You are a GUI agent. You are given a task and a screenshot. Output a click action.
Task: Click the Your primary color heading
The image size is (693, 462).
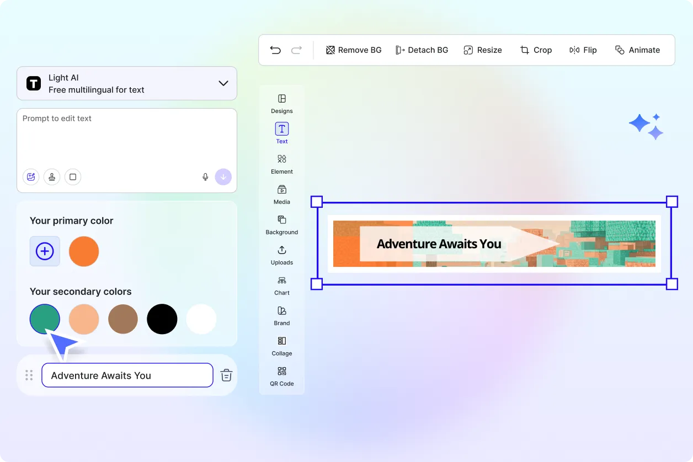(72, 221)
